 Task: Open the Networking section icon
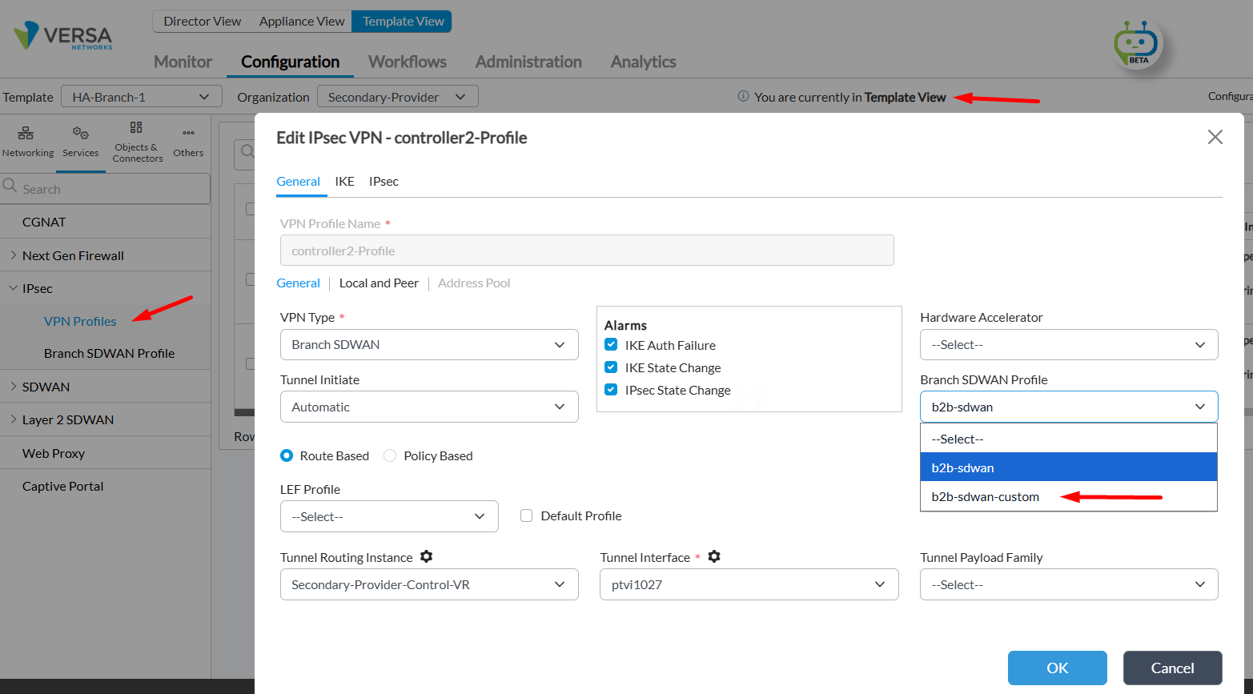26,133
